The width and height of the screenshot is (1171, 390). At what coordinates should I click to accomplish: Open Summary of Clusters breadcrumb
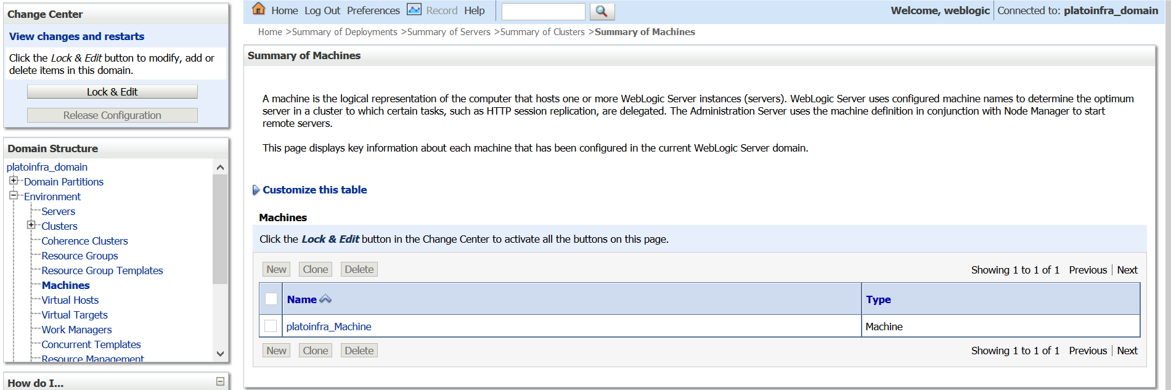(542, 32)
